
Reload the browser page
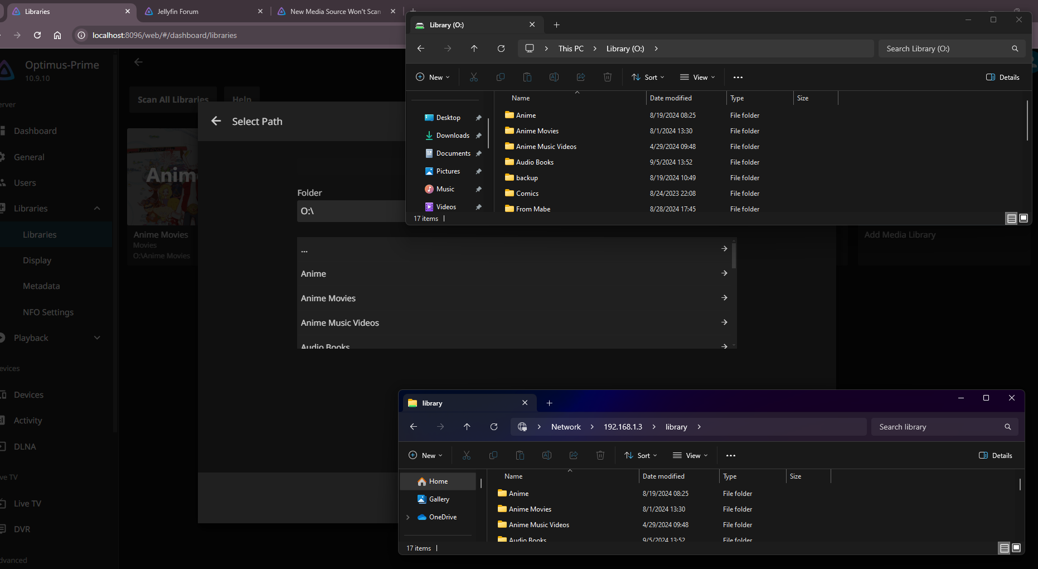point(37,35)
